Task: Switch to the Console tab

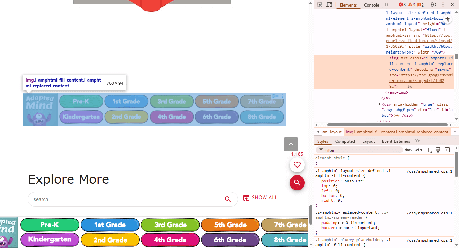Action: point(371,5)
